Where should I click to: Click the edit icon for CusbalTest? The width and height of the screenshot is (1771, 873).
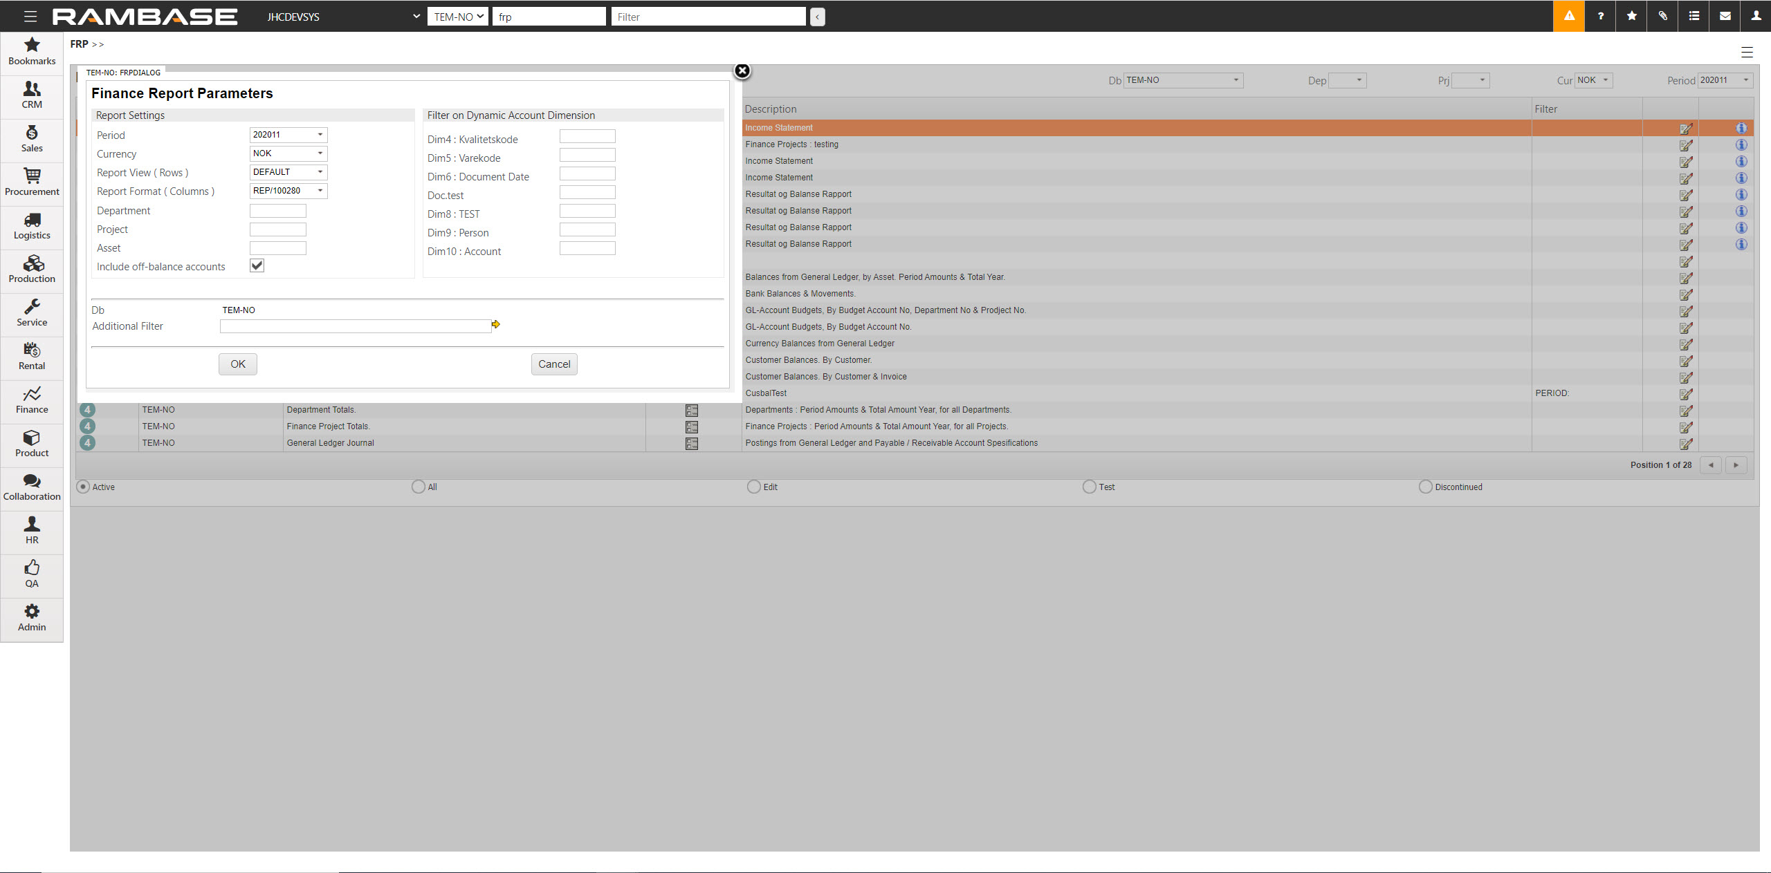coord(1687,393)
